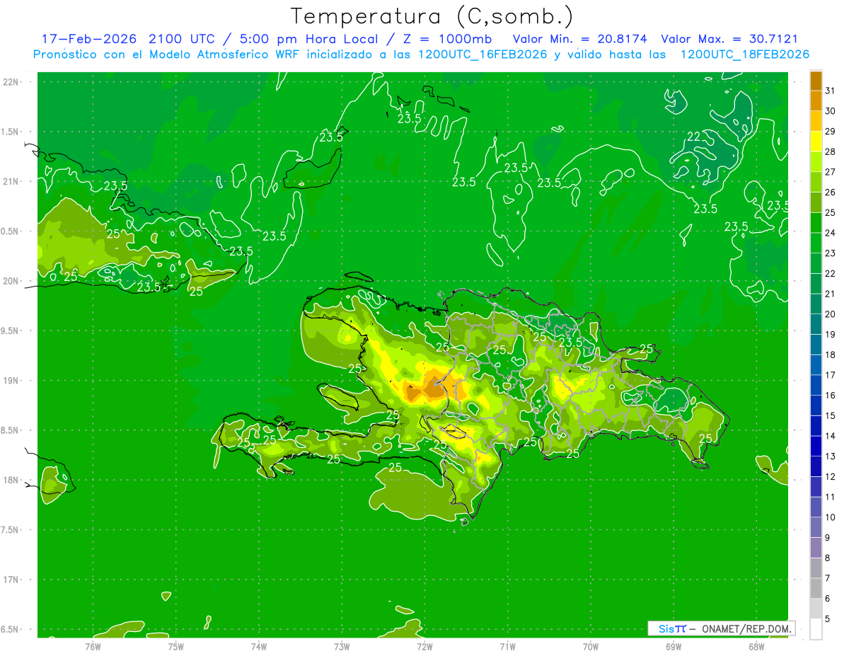This screenshot has height=656, width=849.
Task: Click the '72W' longitude axis label
Action: point(424,646)
